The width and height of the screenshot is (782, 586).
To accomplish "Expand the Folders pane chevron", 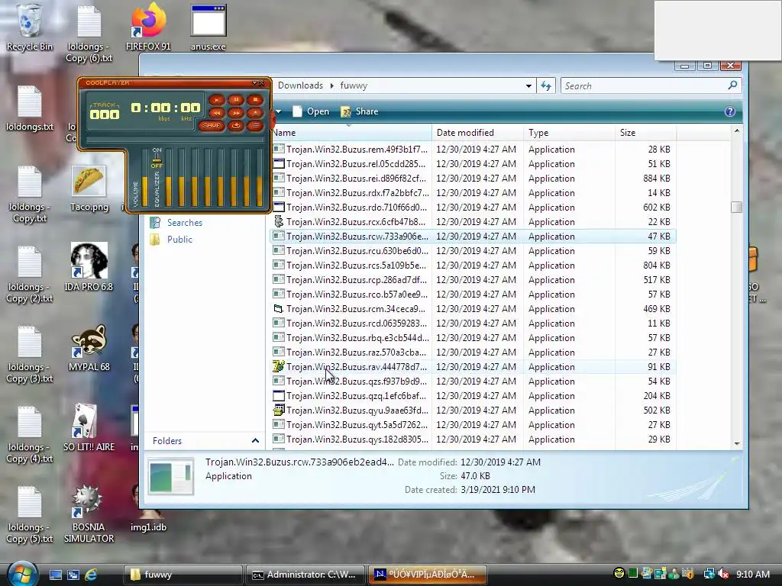I will coord(255,440).
